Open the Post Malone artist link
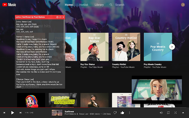Viewport: 189px width, 118px height. [70, 114]
